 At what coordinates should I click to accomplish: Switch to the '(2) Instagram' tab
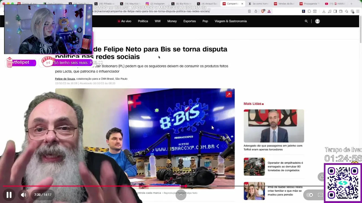pyautogui.click(x=156, y=4)
